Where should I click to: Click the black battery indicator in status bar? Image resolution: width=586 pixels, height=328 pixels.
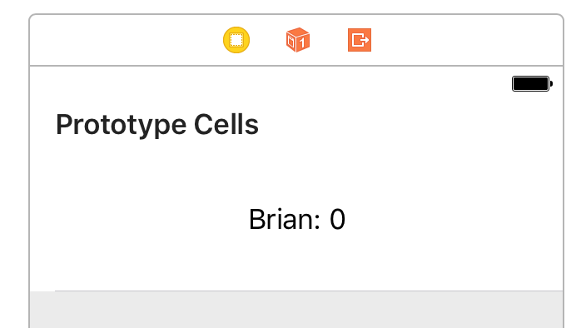(x=532, y=84)
